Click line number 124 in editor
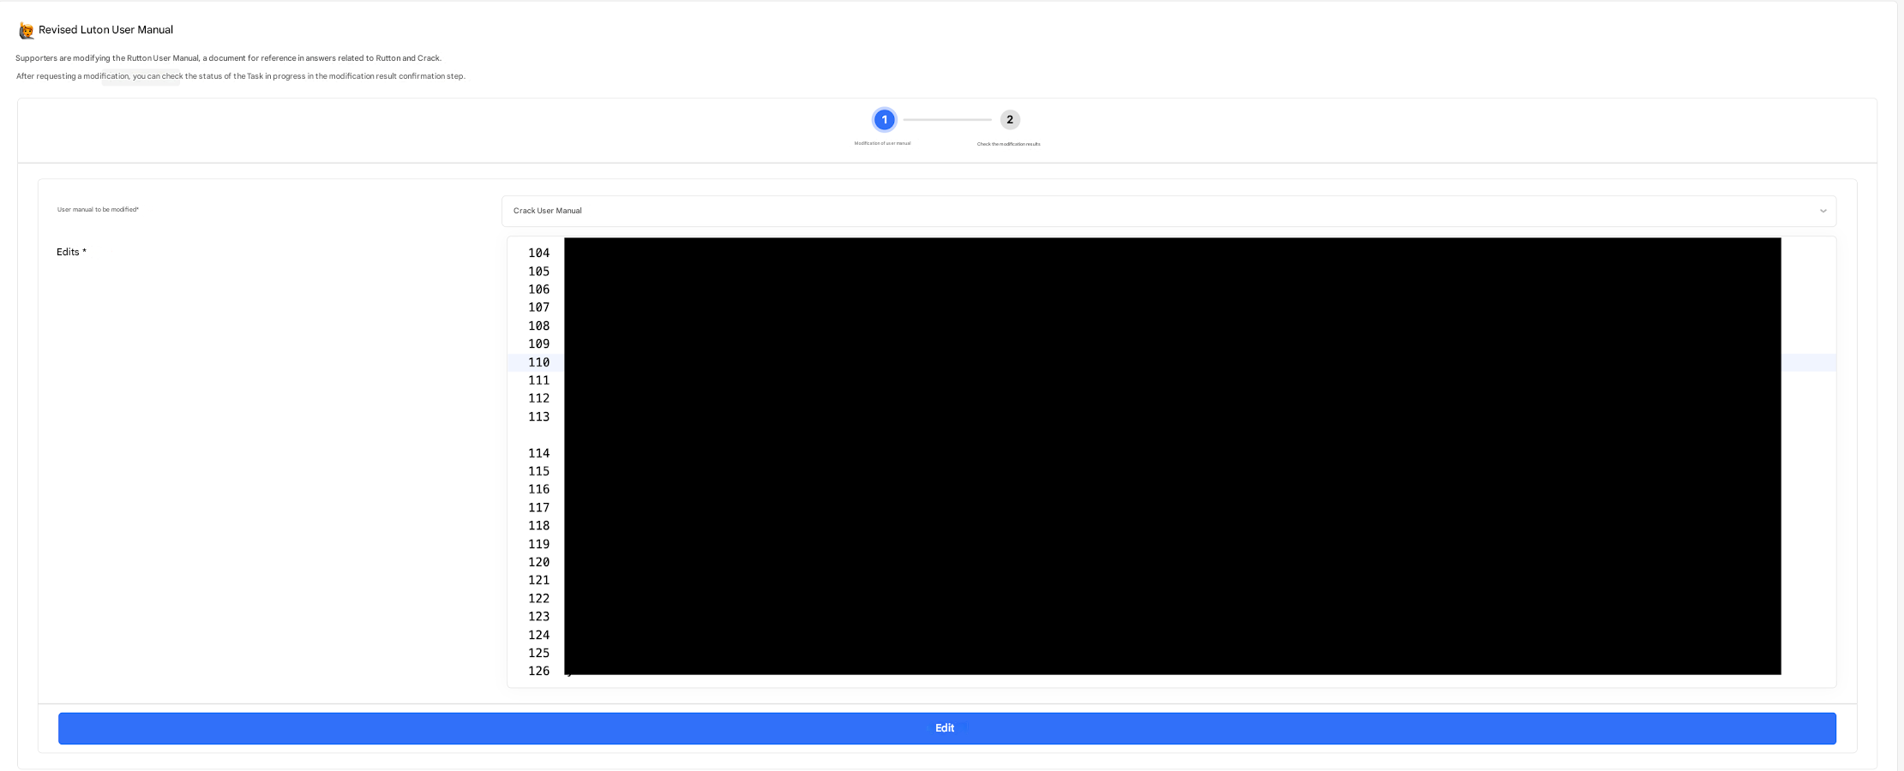Viewport: 1904px width, 771px height. click(x=538, y=635)
